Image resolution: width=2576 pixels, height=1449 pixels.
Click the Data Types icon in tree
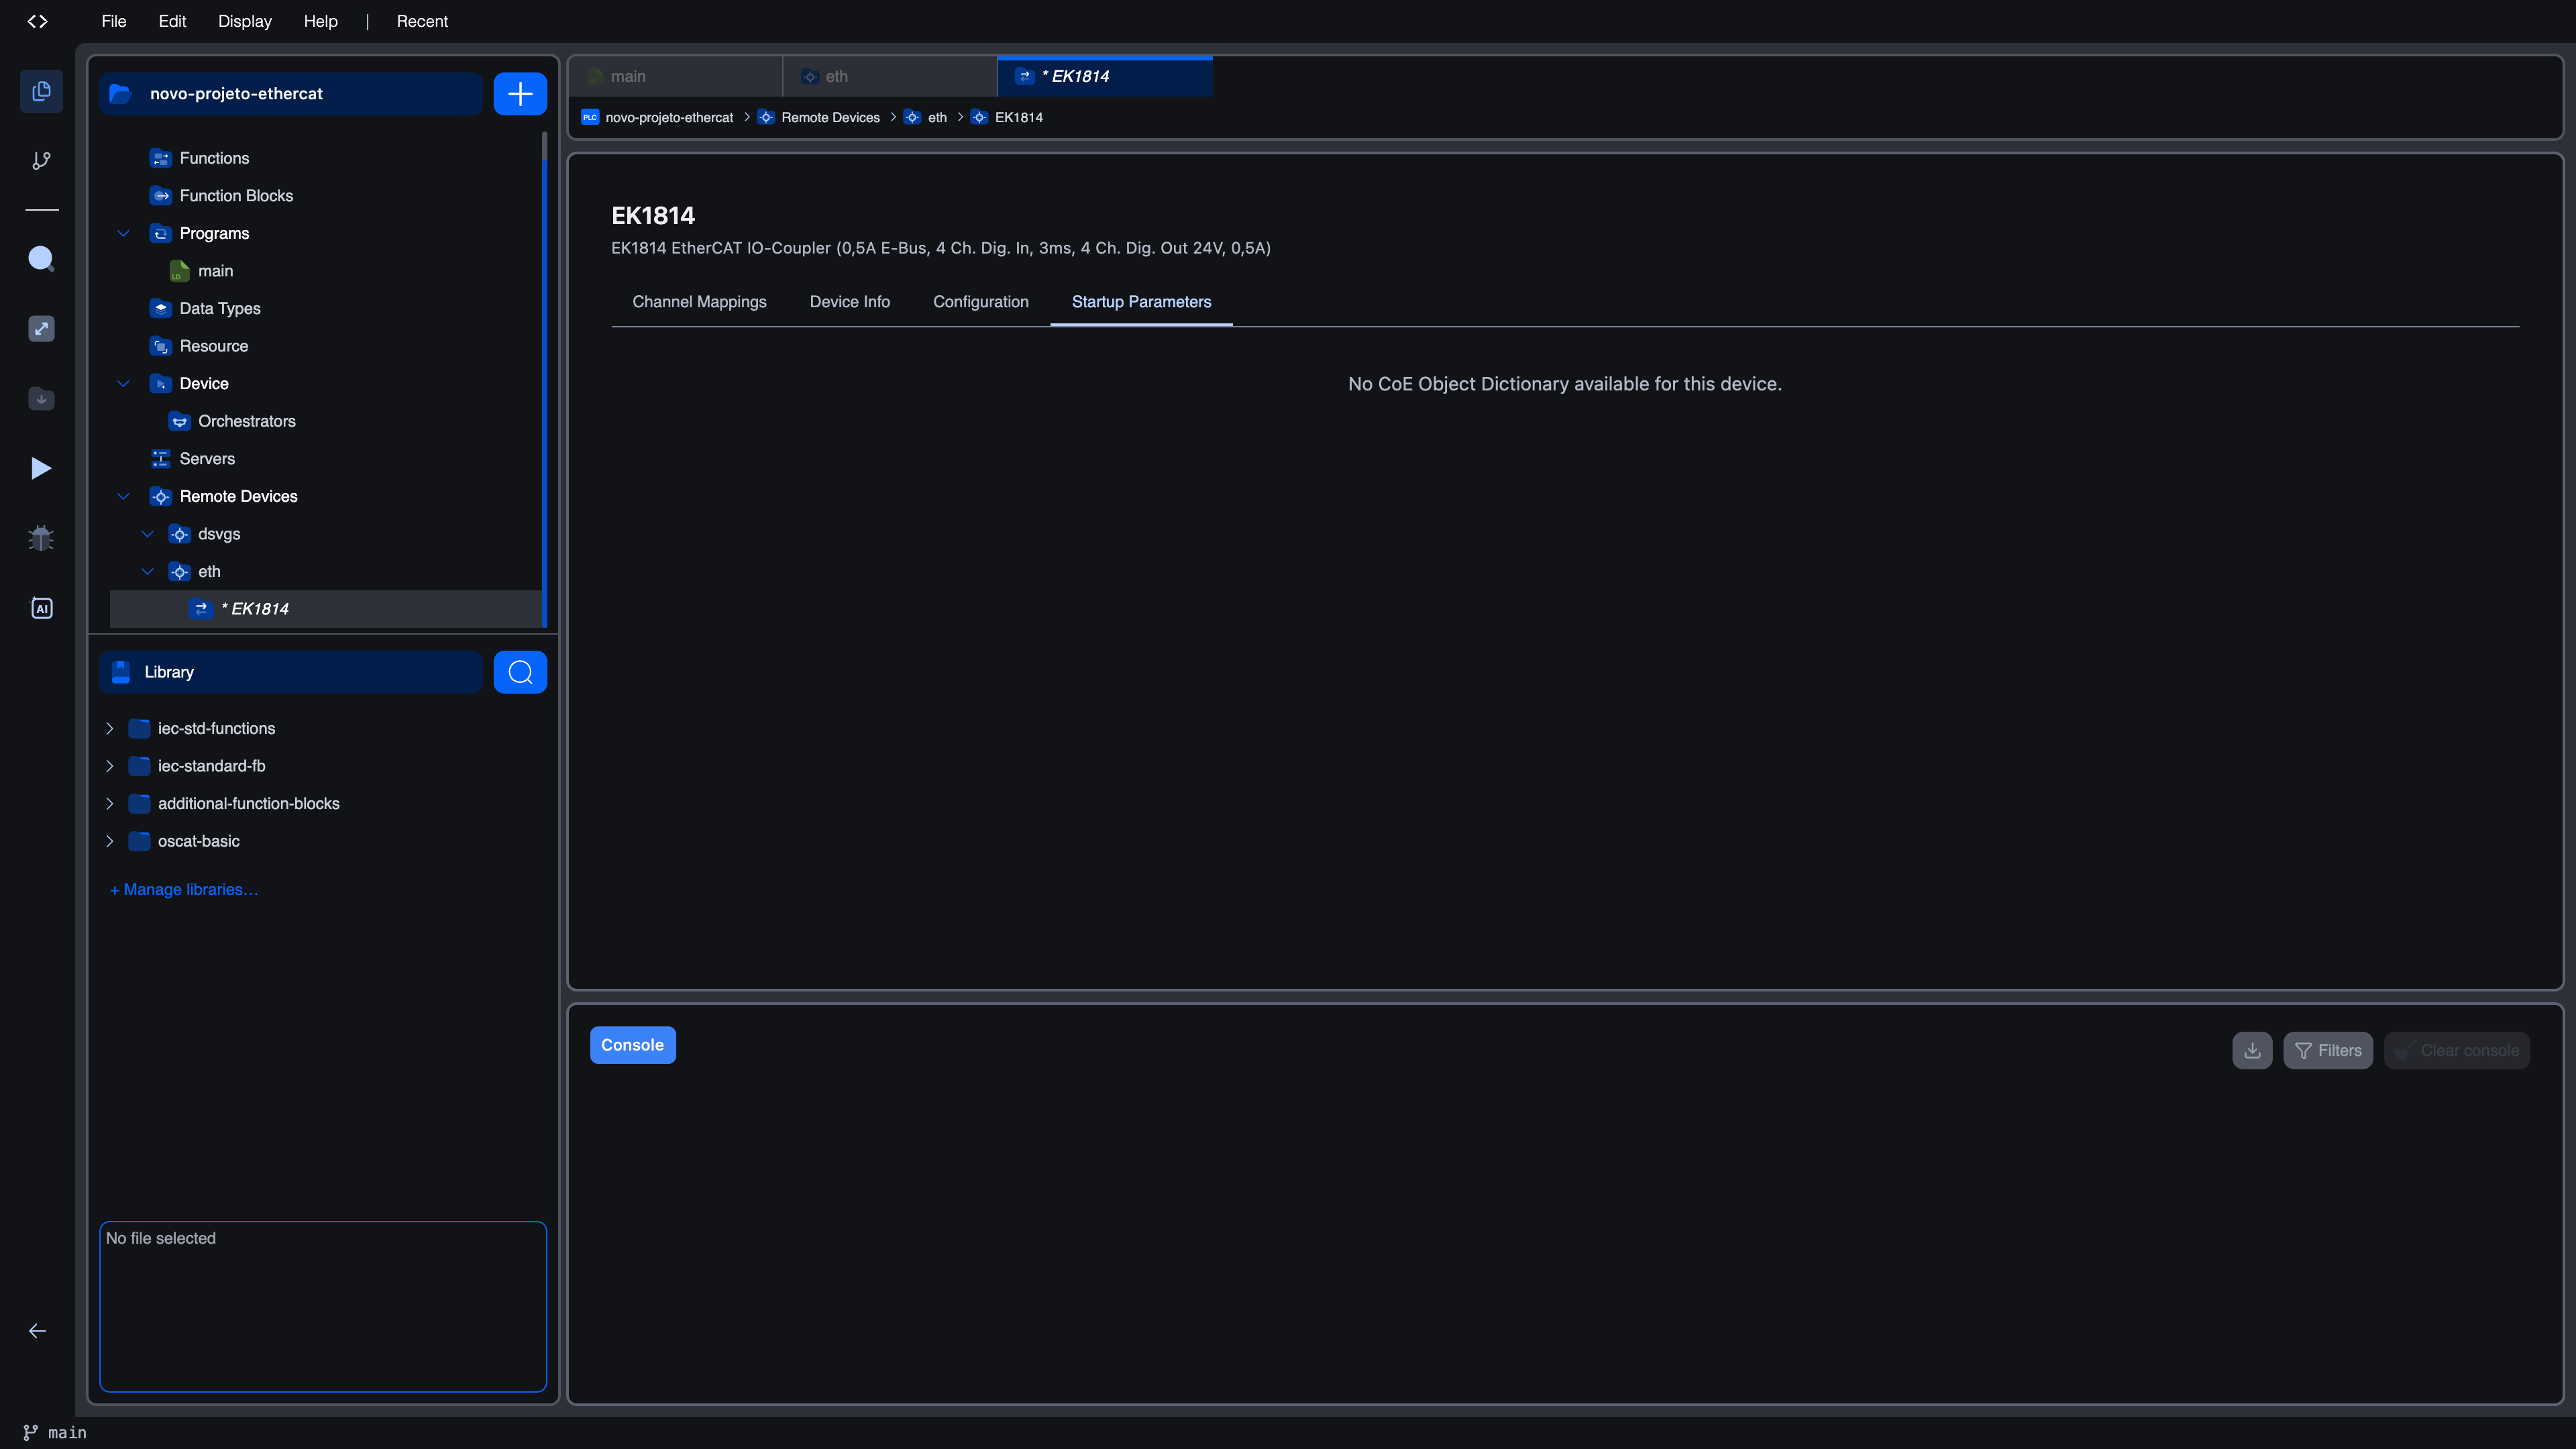pos(160,308)
